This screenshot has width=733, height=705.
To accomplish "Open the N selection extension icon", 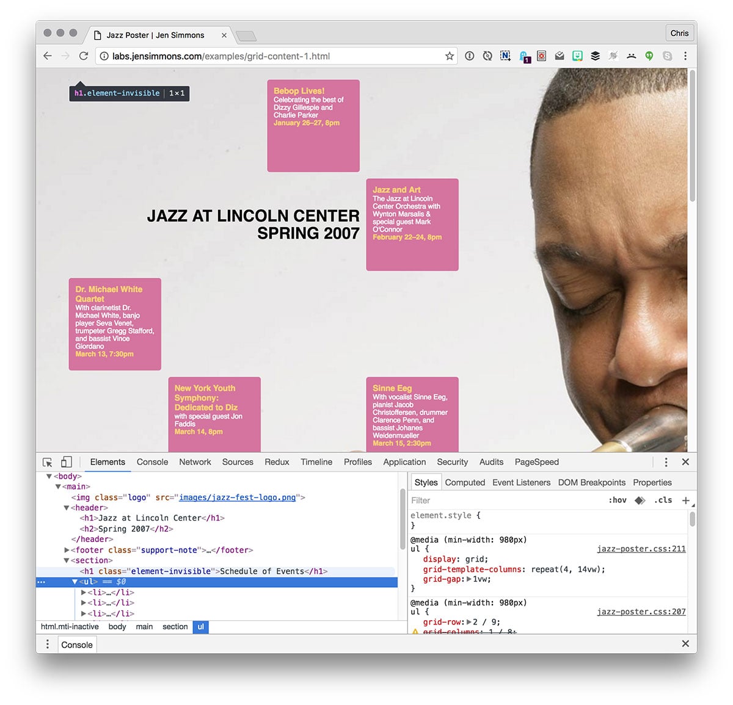I will coord(505,56).
